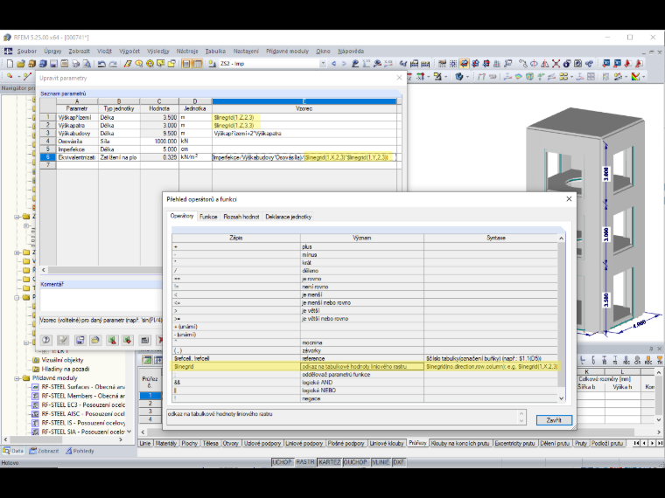
Task: Toggle the DXF status bar button
Action: (399, 462)
